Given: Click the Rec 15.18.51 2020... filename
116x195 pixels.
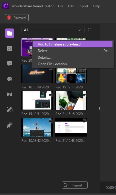Looking at the screenshot, I should coord(36,114).
